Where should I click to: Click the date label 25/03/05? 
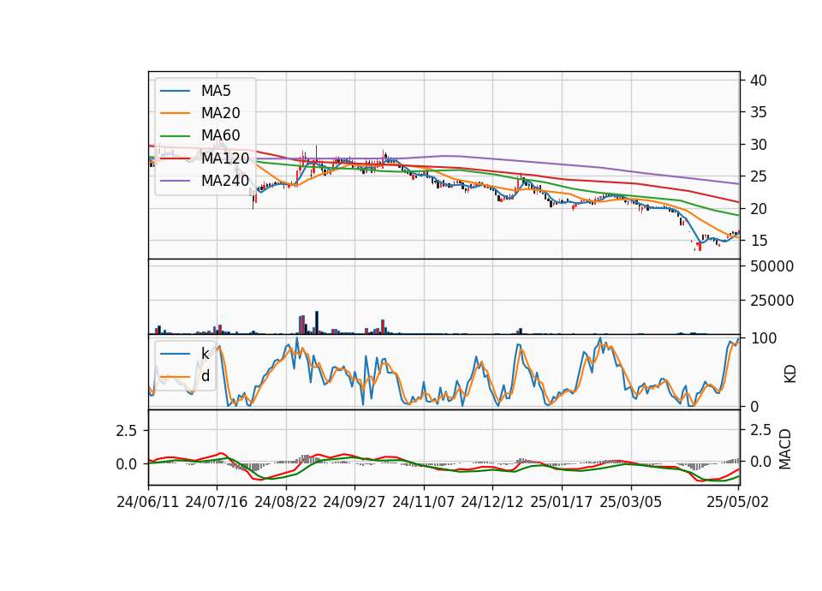coord(631,502)
